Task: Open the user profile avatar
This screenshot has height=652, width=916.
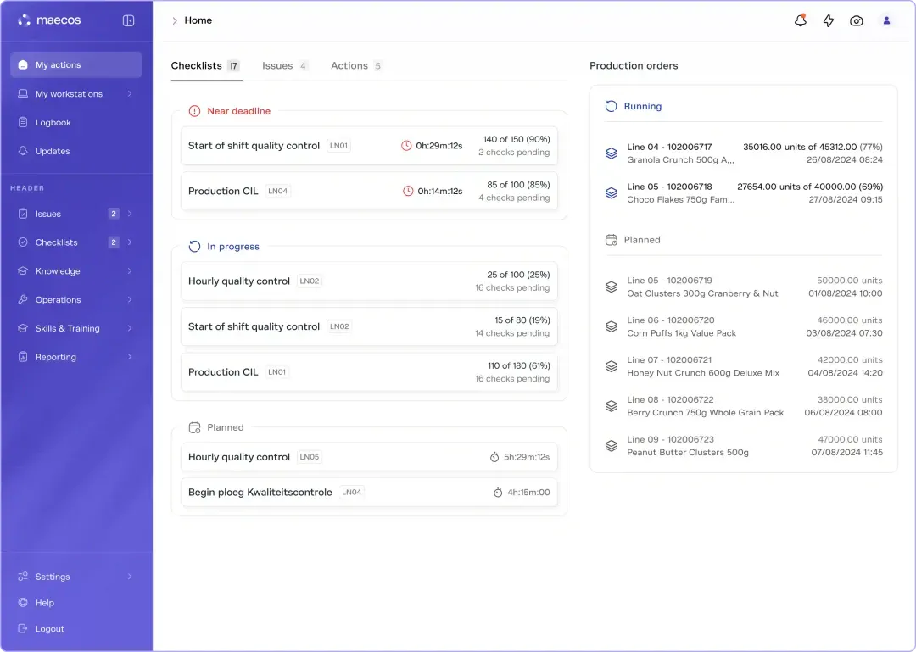Action: 886,20
